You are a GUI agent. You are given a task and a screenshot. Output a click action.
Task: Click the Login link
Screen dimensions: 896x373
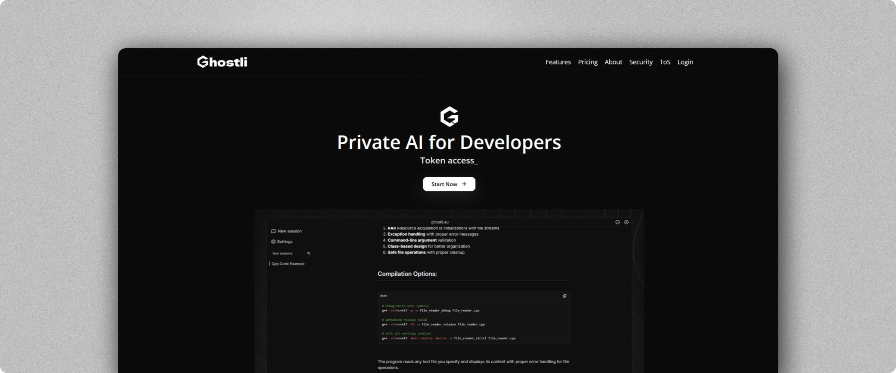(685, 62)
